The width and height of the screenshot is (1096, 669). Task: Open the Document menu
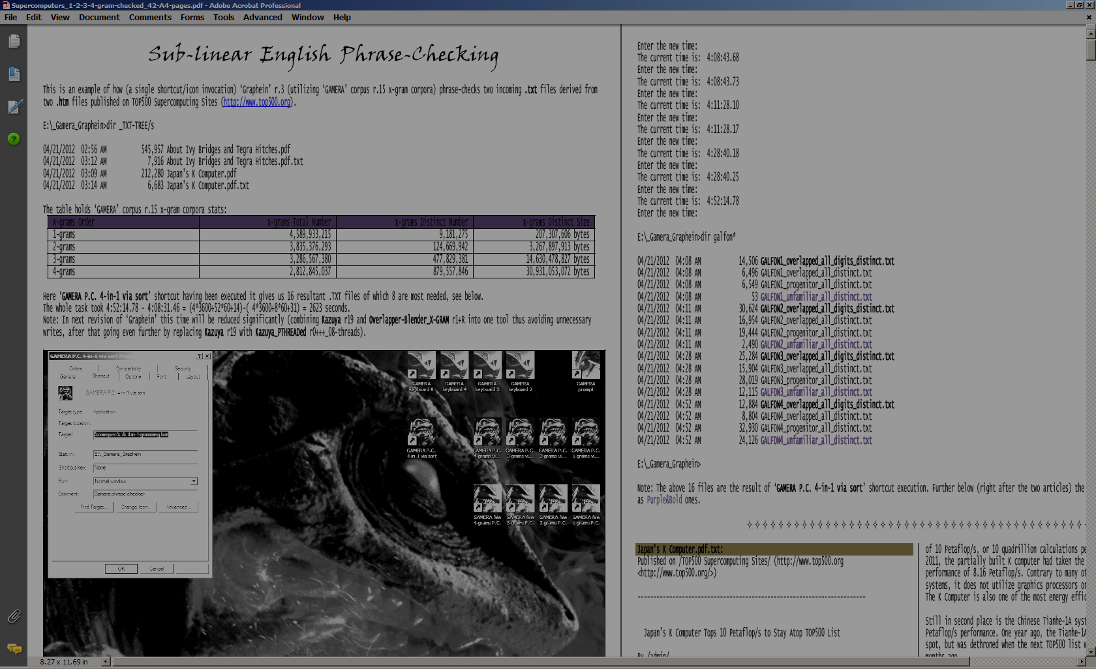coord(99,18)
